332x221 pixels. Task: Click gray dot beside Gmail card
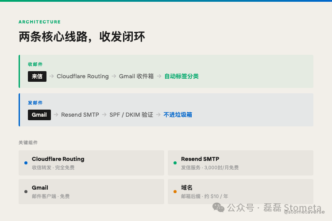point(26,191)
